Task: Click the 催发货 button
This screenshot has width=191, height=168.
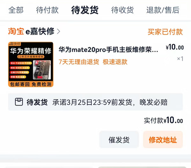Action: tap(119, 140)
